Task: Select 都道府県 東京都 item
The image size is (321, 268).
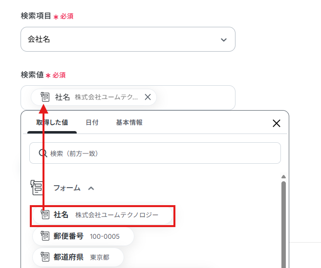Action: click(78, 257)
